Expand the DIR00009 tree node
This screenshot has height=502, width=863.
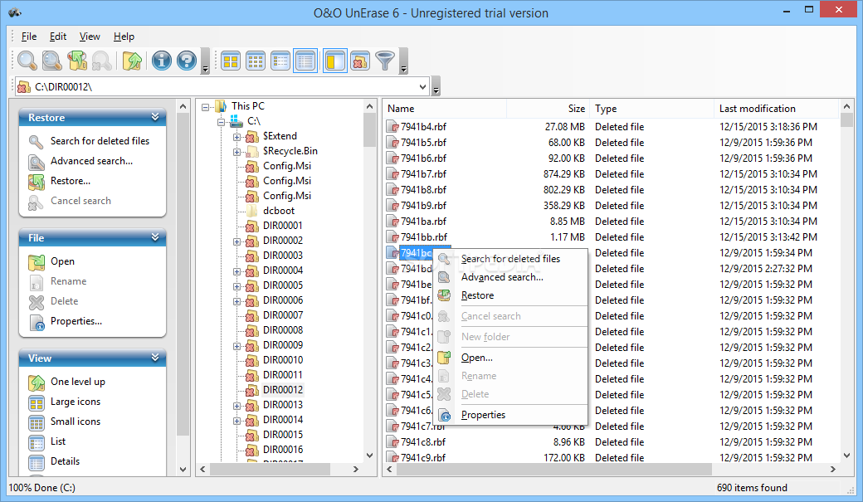click(236, 346)
